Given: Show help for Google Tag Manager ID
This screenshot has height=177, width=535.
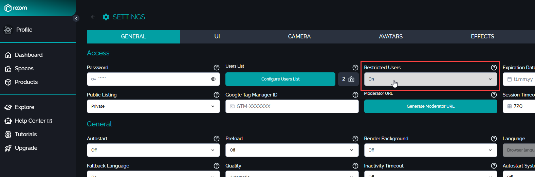Looking at the screenshot, I should (355, 95).
